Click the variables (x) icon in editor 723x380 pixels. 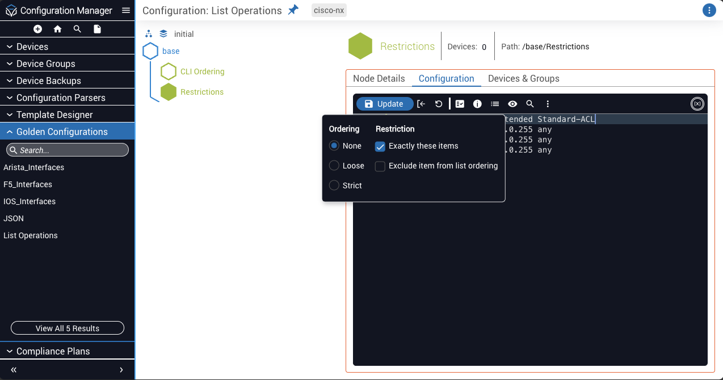(697, 104)
